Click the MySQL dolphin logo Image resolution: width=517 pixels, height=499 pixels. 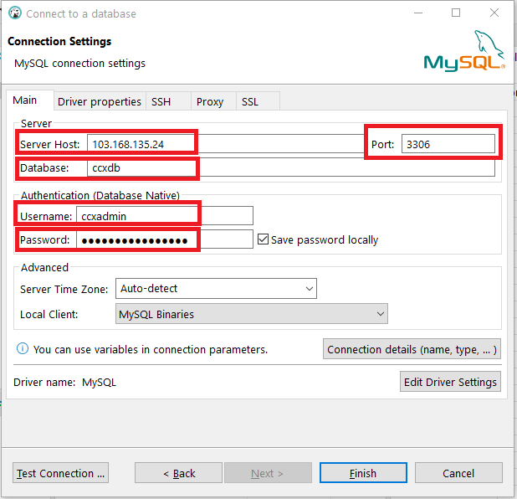464,52
